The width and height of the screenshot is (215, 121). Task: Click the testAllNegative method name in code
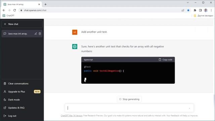[x=109, y=71]
